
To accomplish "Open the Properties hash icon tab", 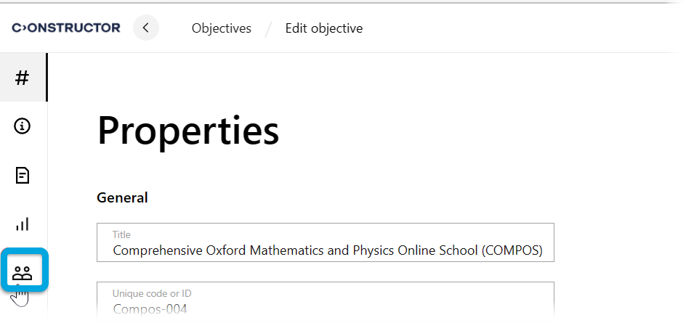I will pyautogui.click(x=23, y=78).
